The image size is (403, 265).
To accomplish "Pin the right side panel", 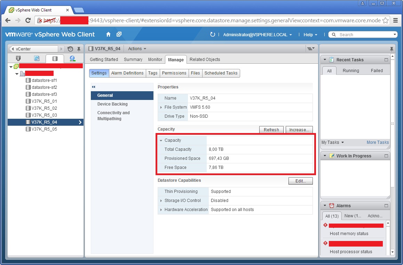I will 392,49.
